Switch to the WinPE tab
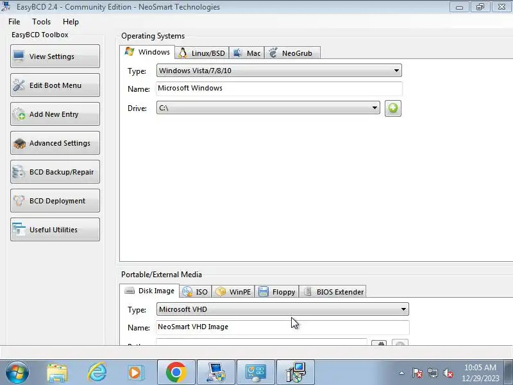 (233, 292)
